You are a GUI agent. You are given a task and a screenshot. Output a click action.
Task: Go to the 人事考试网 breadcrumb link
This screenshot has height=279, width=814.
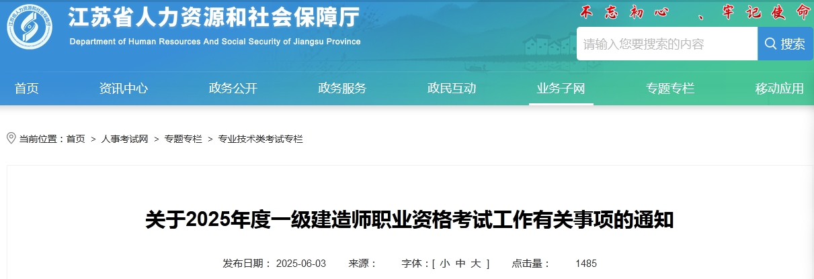coord(124,139)
